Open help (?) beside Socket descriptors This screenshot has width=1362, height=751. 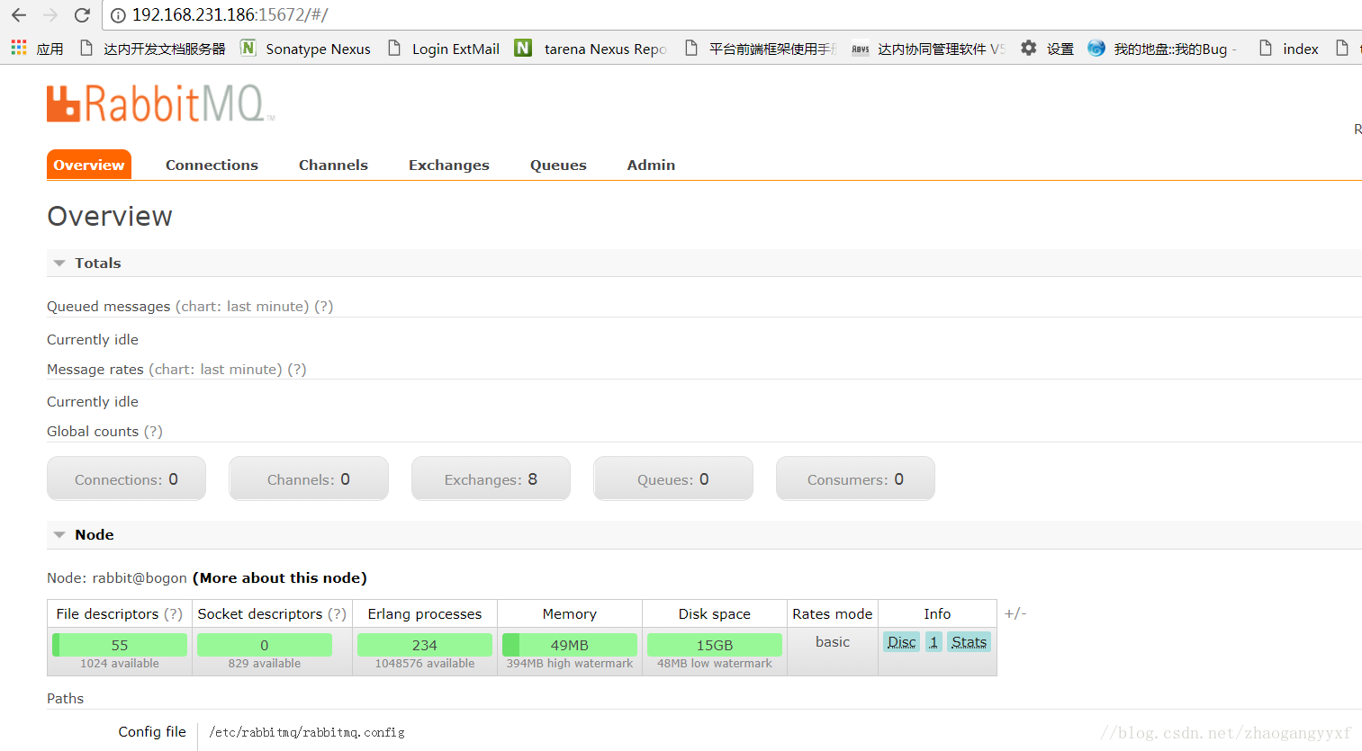[337, 614]
